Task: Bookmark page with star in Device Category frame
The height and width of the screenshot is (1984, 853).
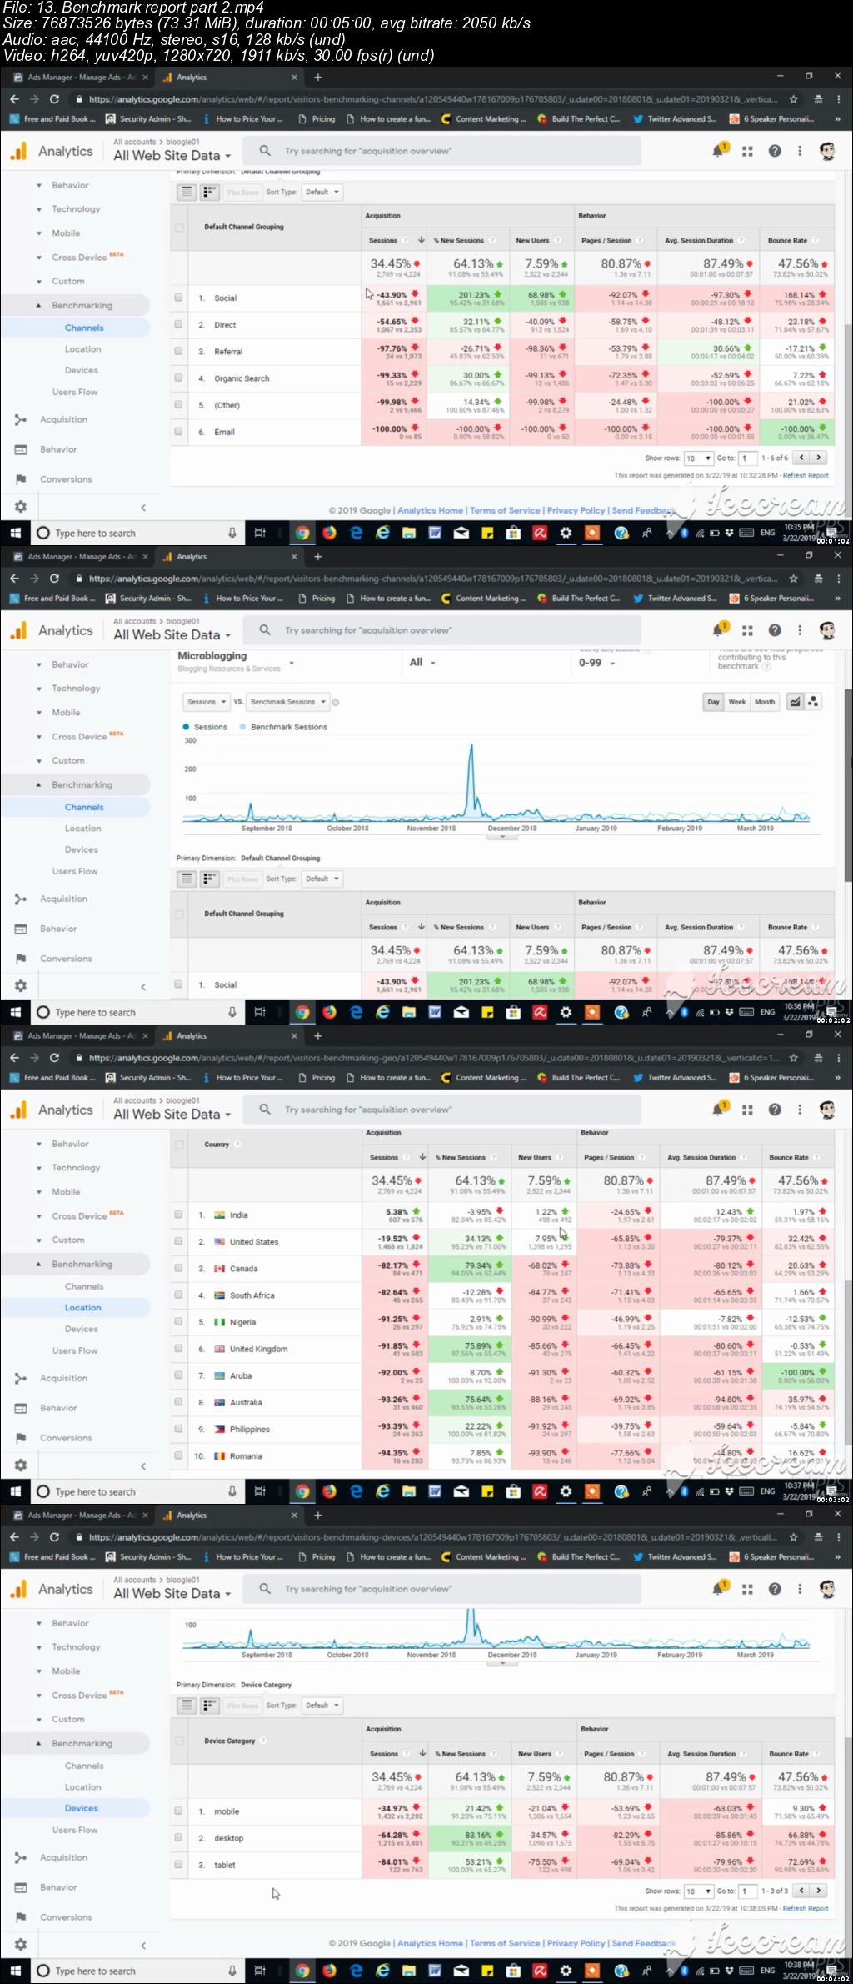Action: point(793,1536)
